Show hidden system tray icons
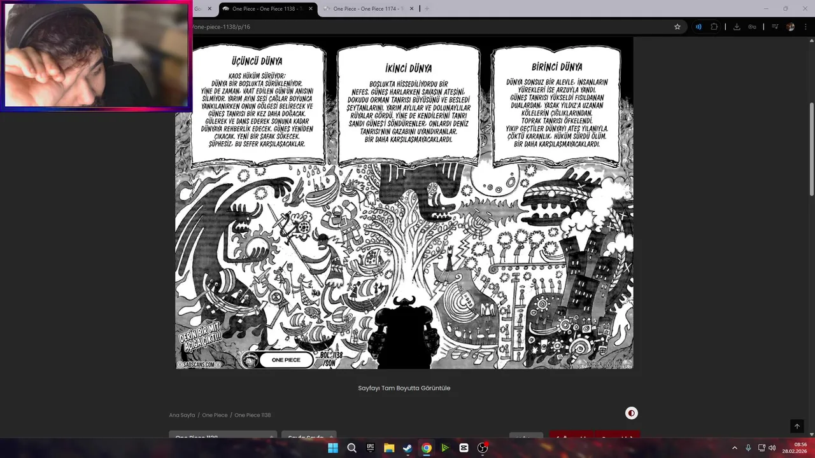This screenshot has width=815, height=458. [x=734, y=448]
